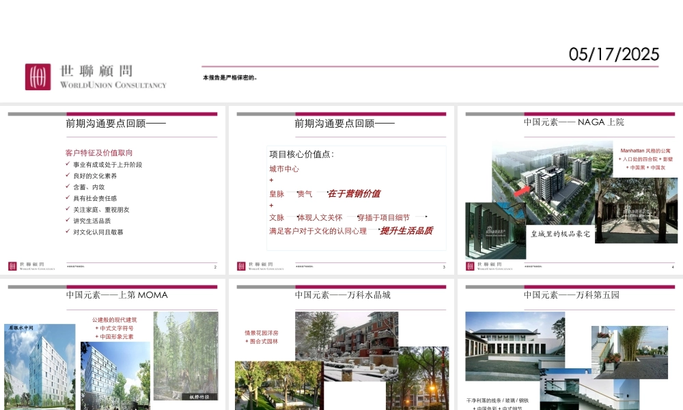
Task: Click the text 满足客户对于文化的认同心理
Action: (318, 231)
